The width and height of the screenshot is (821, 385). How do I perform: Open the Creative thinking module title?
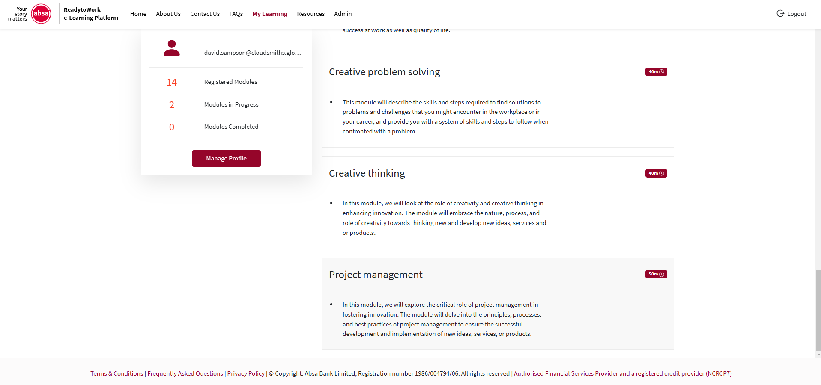point(367,173)
